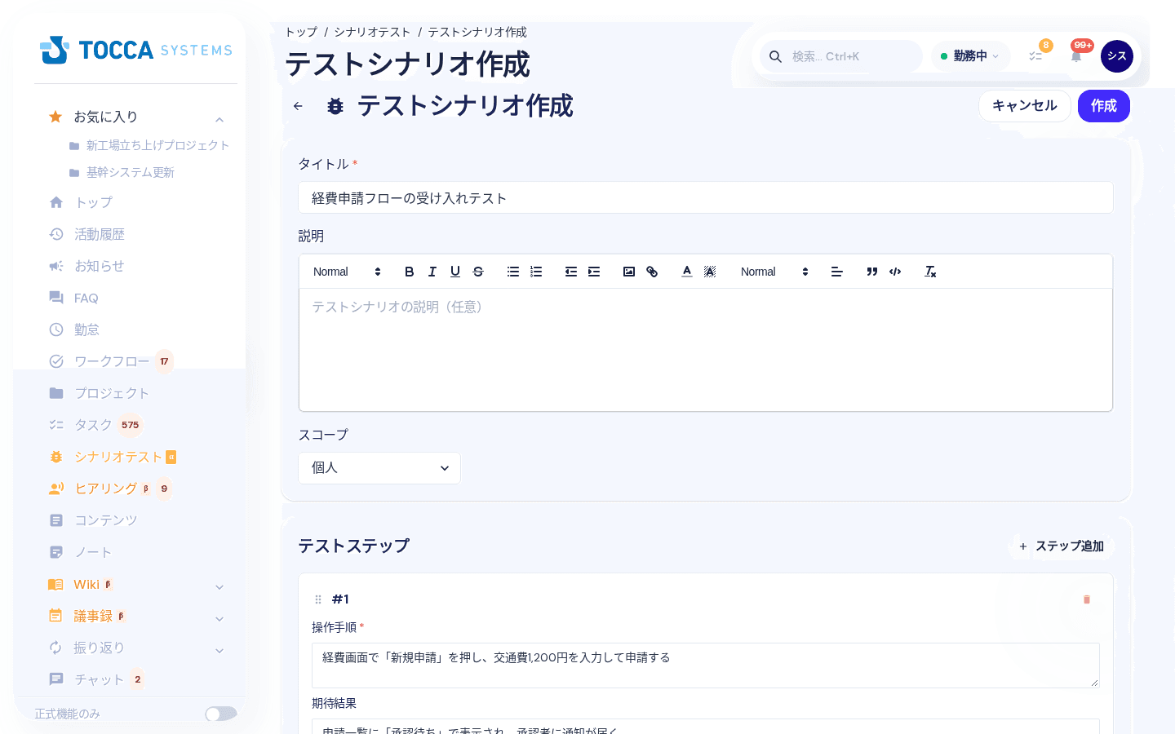Open the スコープ 個人 dropdown
The image size is (1175, 734).
pos(379,468)
